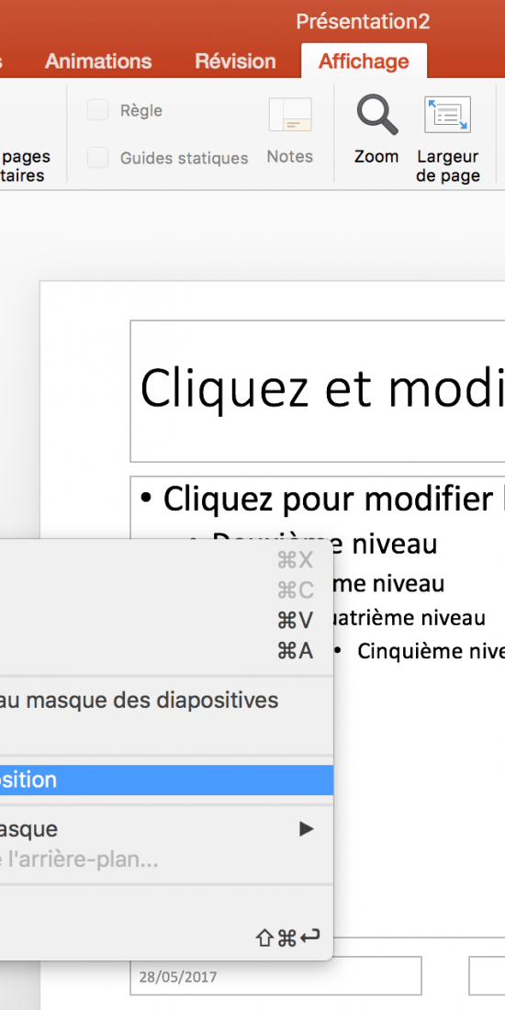Enable the Règle checkbox
Image resolution: width=505 pixels, height=1010 pixels.
pyautogui.click(x=98, y=111)
